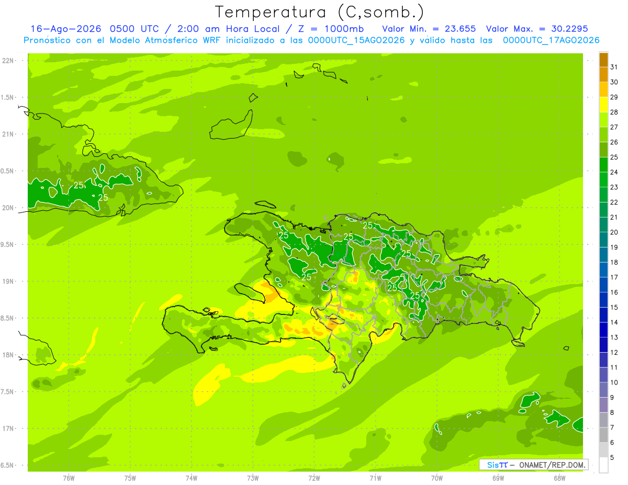This screenshot has width=628, height=485.
Task: Click the "76W" longitude label
Action: (69, 478)
